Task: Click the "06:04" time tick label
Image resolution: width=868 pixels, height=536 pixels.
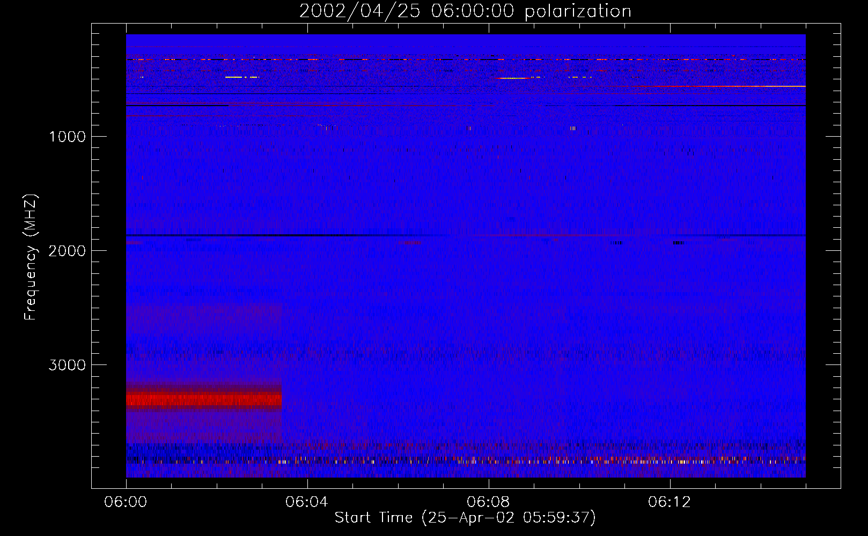Action: pos(307,502)
